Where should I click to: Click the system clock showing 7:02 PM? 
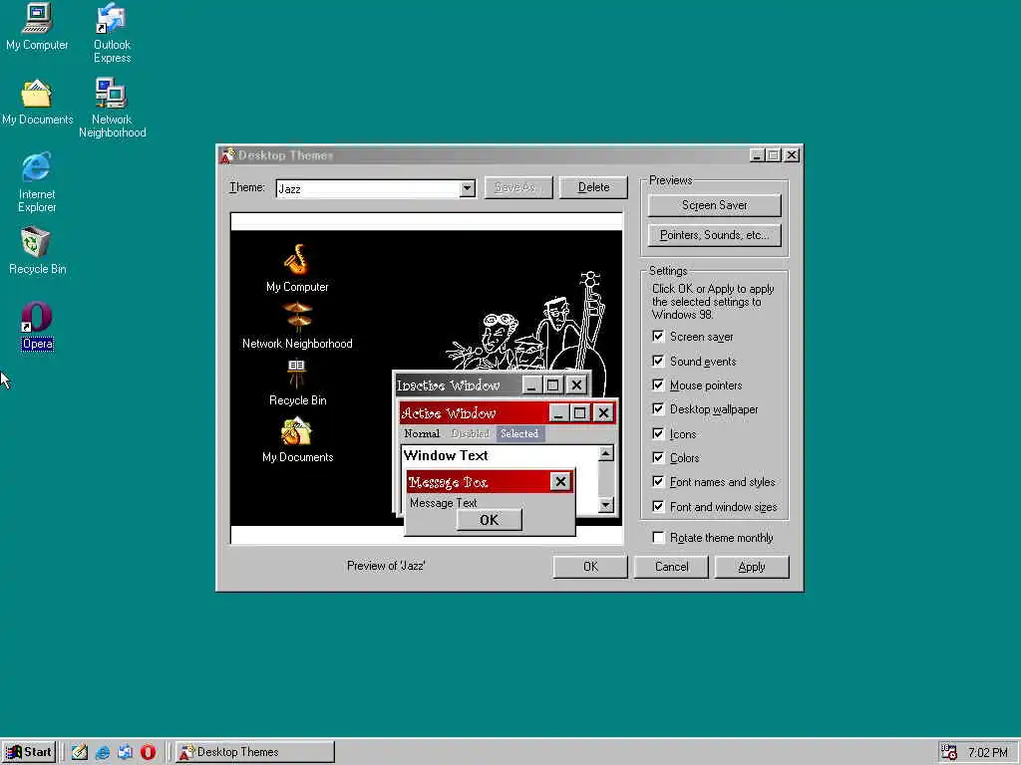point(988,753)
